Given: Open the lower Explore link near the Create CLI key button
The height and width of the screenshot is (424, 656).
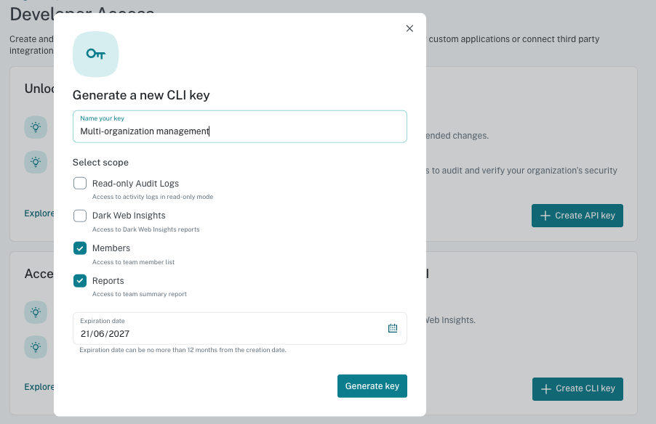Looking at the screenshot, I should click(x=39, y=387).
